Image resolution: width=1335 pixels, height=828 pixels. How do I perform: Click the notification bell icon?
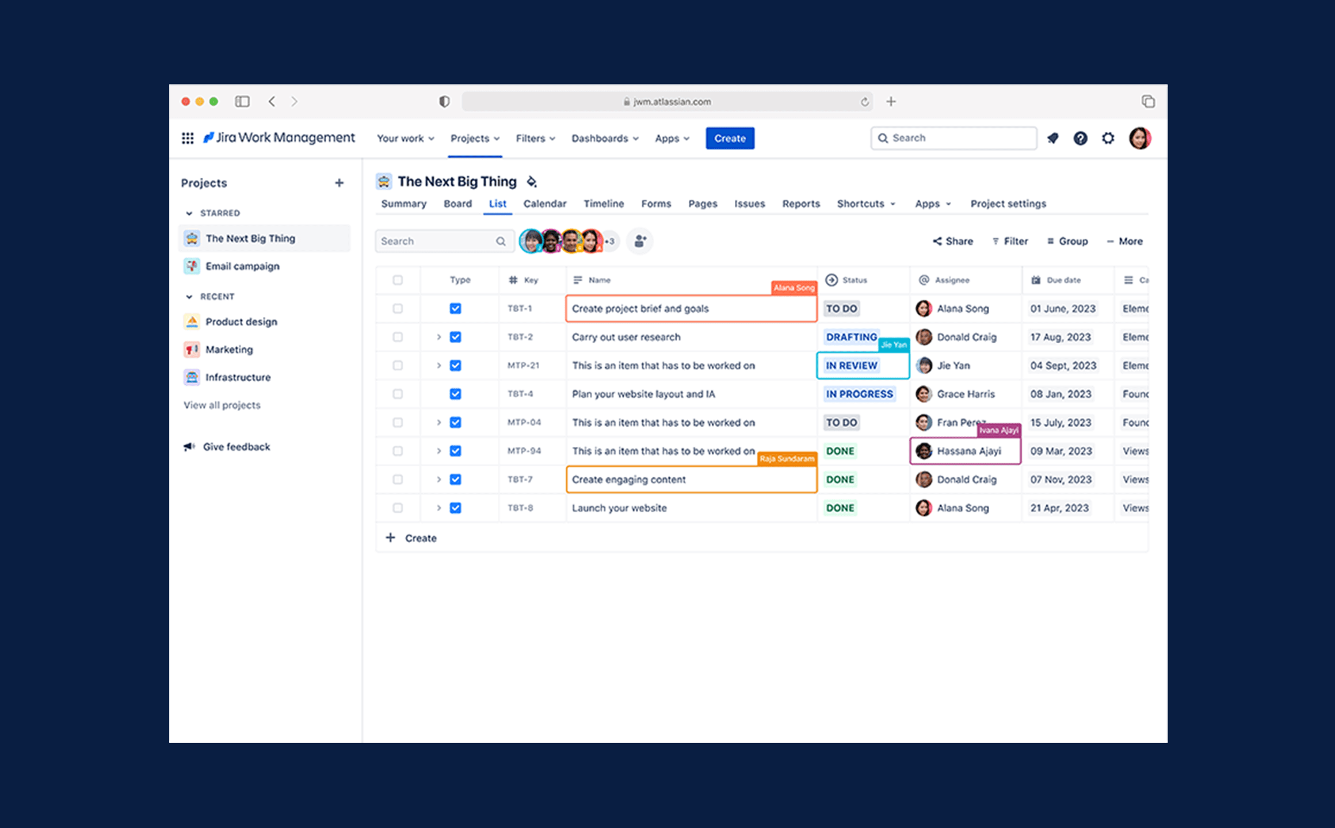(x=1054, y=139)
